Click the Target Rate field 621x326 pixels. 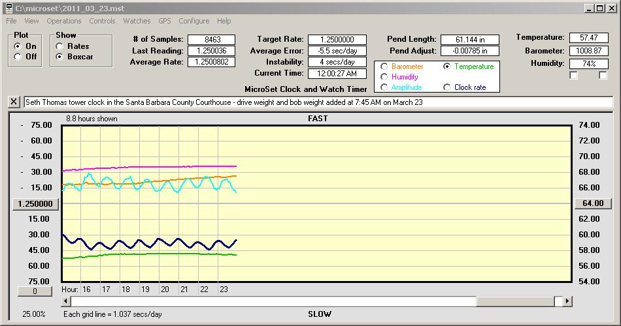337,40
